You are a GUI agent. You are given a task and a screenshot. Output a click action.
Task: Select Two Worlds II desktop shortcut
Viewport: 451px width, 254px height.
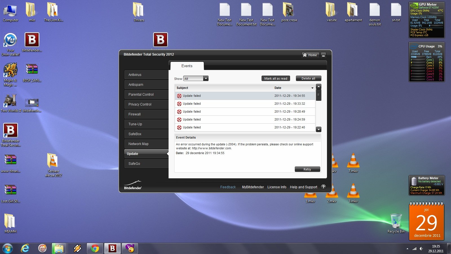pyautogui.click(x=10, y=103)
